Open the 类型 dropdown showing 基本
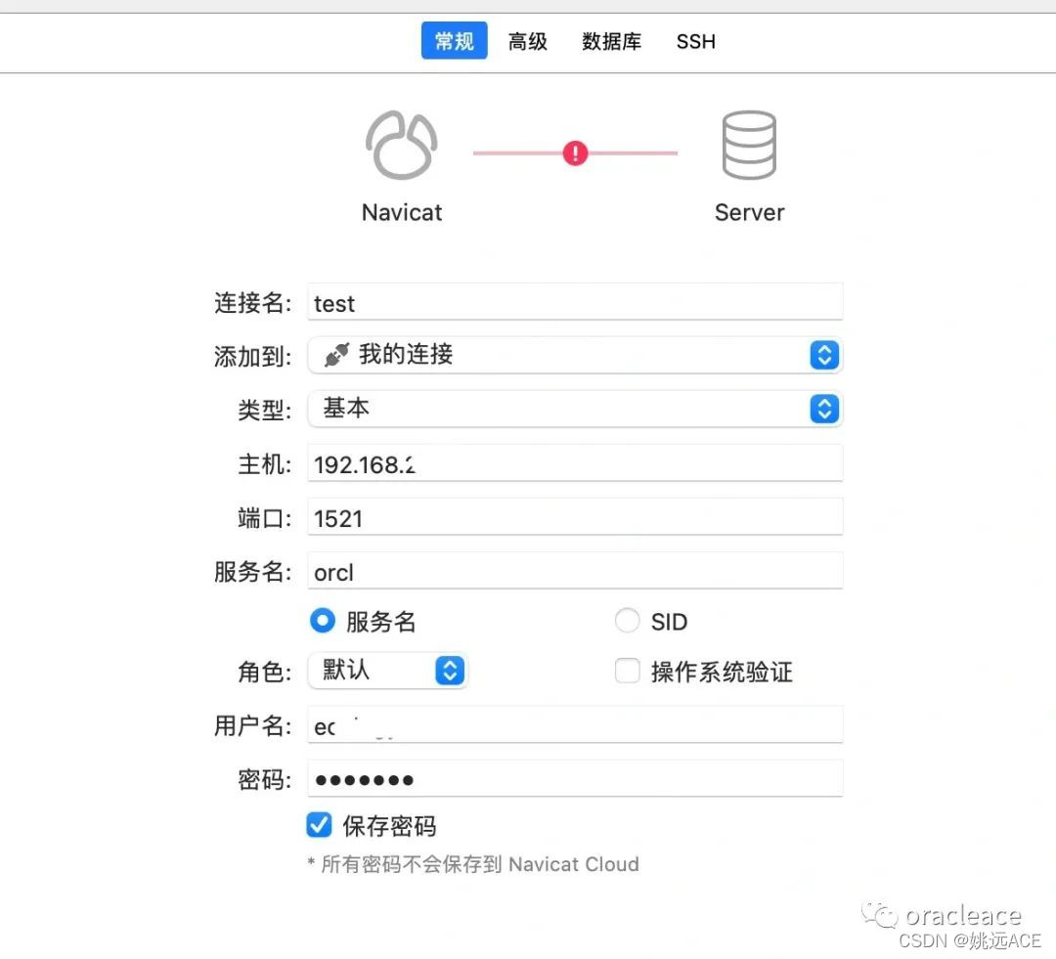This screenshot has width=1056, height=959. pyautogui.click(x=575, y=409)
